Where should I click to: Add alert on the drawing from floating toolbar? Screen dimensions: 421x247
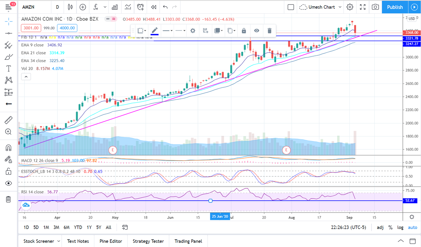click(206, 31)
